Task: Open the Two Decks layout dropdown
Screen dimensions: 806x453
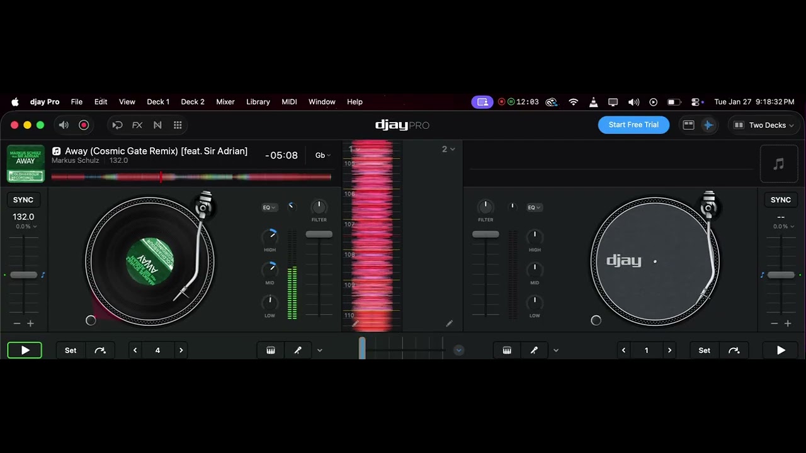Action: tap(764, 125)
